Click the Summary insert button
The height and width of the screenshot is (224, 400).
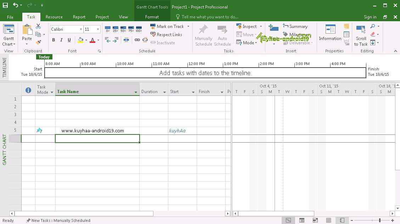295,27
